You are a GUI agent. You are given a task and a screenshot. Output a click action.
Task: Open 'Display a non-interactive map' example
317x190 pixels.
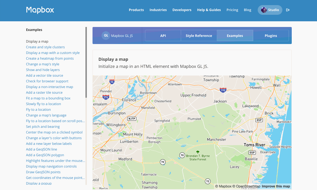(50, 87)
